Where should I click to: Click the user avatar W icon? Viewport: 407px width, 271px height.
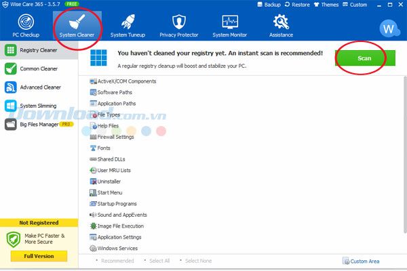click(x=389, y=28)
